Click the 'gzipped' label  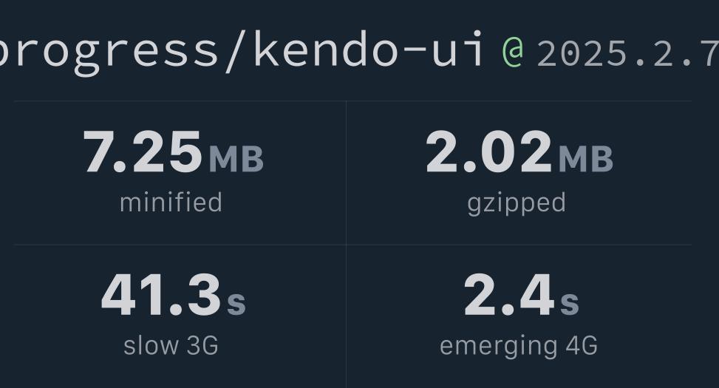coord(517,204)
